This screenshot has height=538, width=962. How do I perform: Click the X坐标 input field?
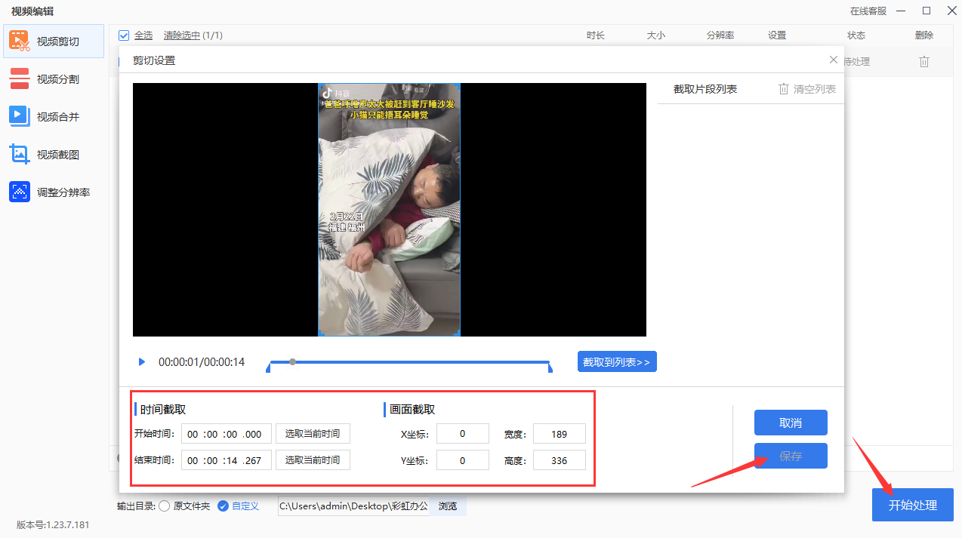point(463,434)
